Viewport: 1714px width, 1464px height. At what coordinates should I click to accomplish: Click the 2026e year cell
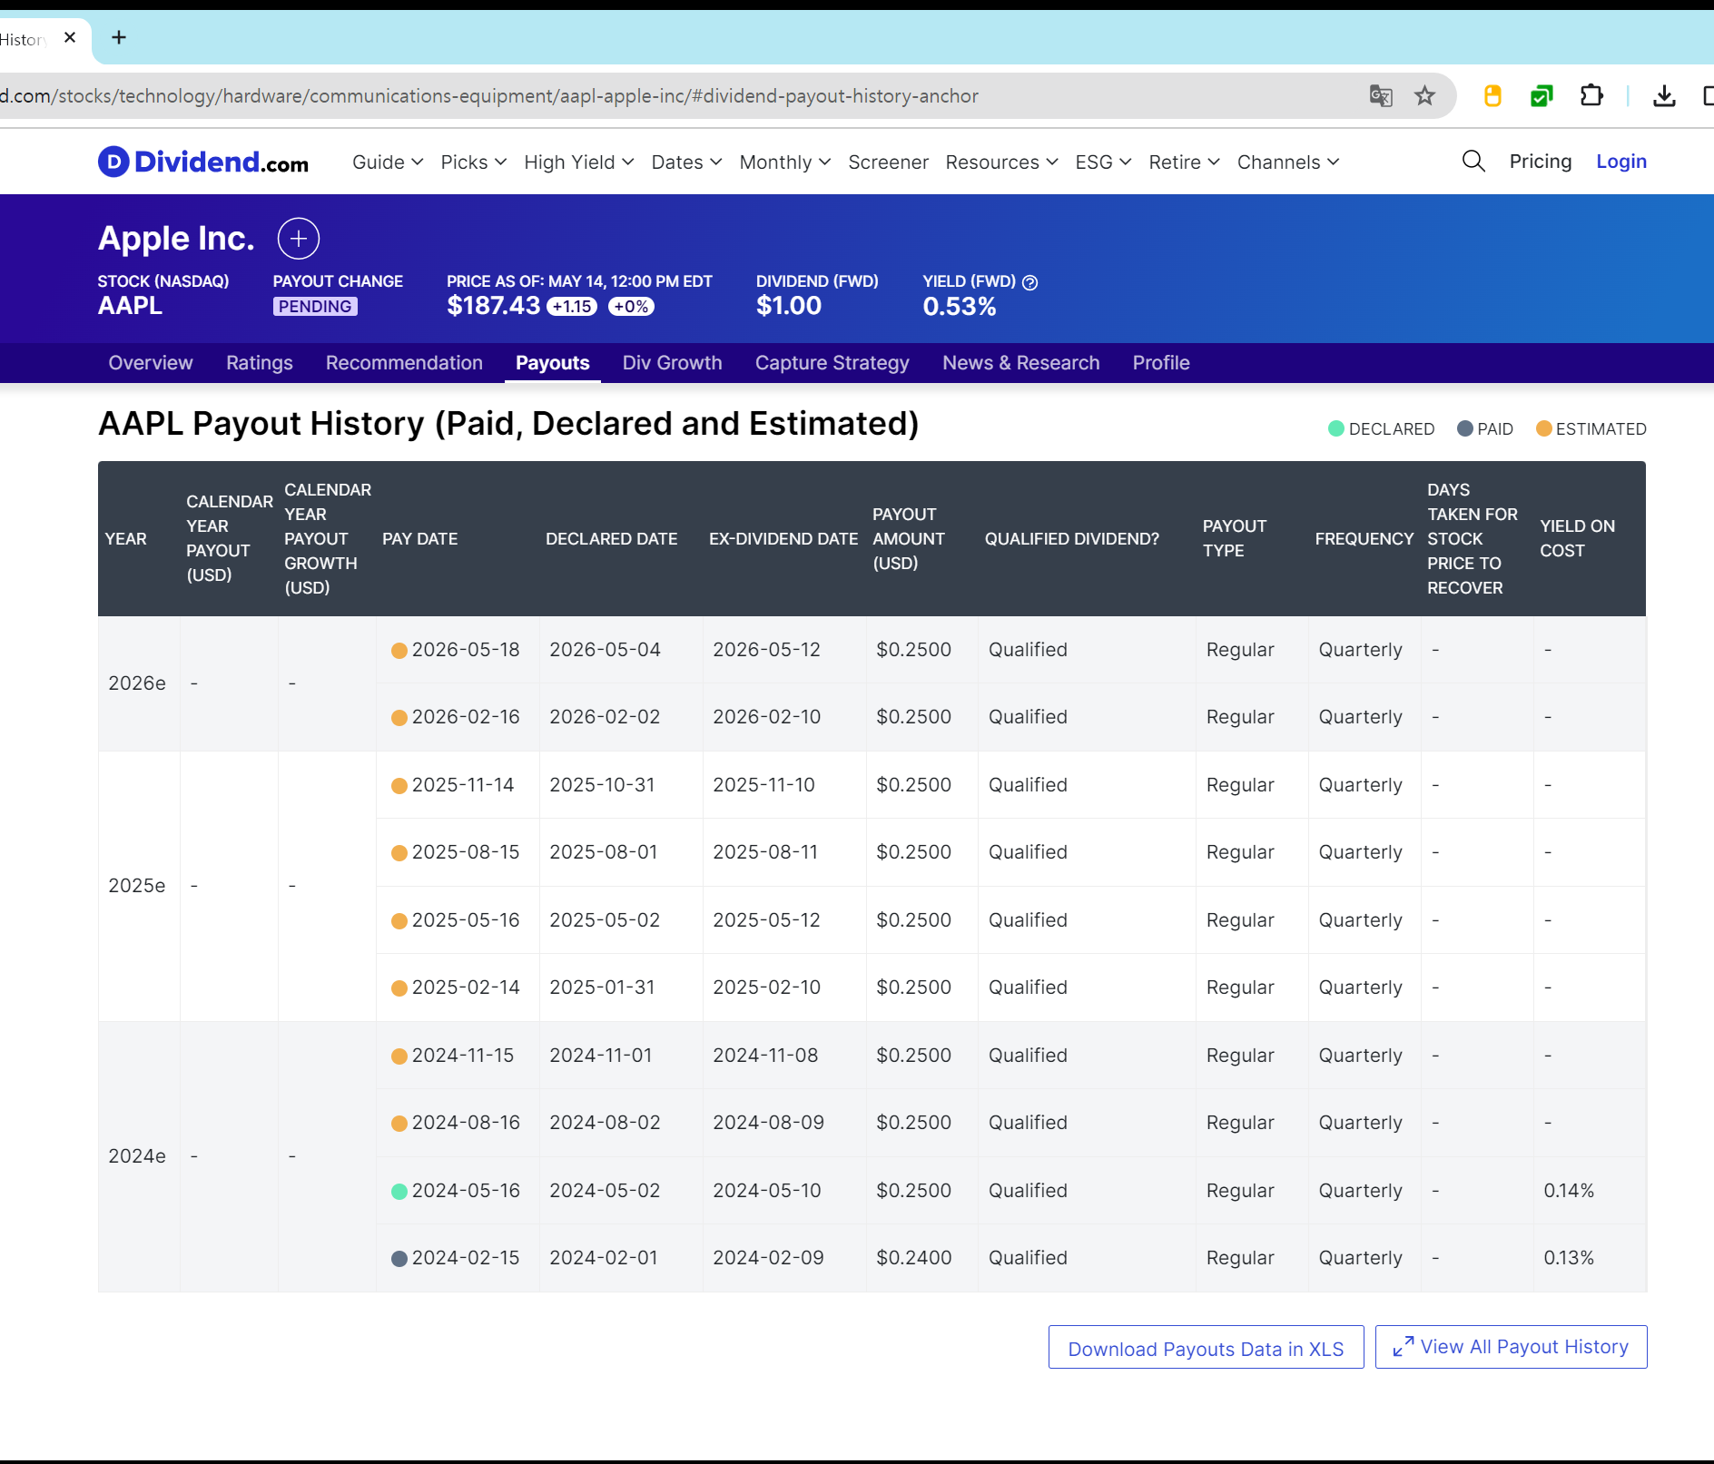pyautogui.click(x=137, y=683)
